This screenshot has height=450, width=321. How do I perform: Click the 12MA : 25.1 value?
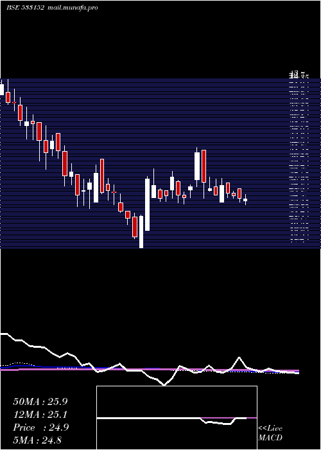point(40,415)
